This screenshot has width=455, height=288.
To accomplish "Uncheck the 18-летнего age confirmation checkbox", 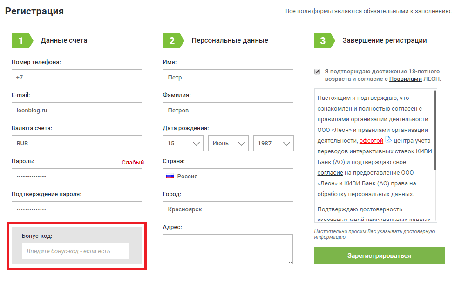I will 317,72.
